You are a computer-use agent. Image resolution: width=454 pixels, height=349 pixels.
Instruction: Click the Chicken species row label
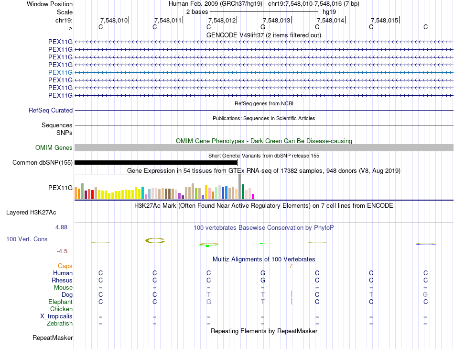tap(61, 309)
